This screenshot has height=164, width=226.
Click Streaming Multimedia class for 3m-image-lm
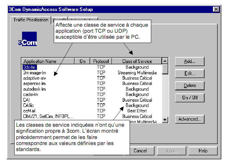click(137, 73)
